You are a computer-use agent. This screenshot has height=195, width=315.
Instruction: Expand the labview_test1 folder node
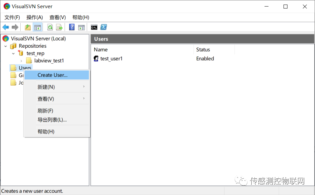(x=21, y=61)
